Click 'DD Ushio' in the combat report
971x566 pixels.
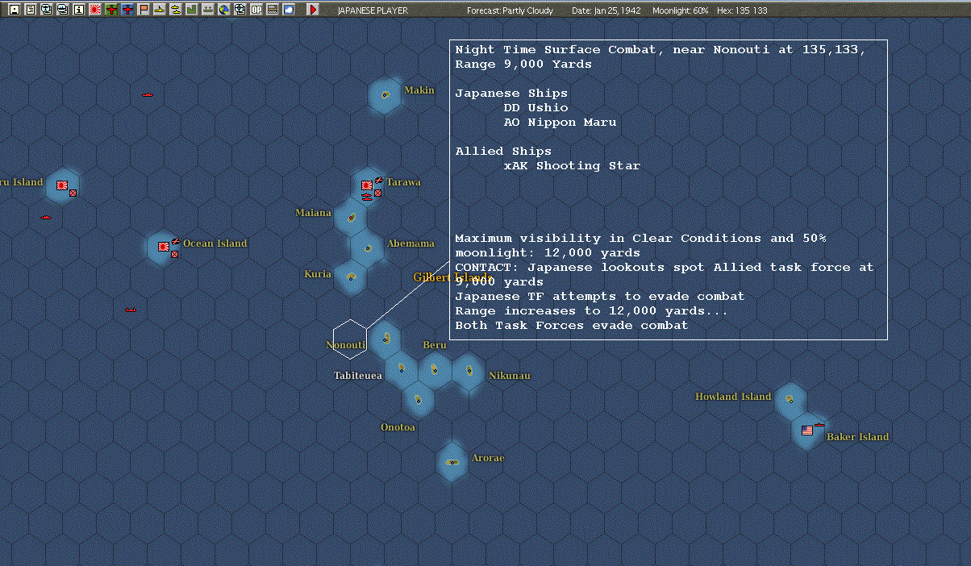pos(536,108)
